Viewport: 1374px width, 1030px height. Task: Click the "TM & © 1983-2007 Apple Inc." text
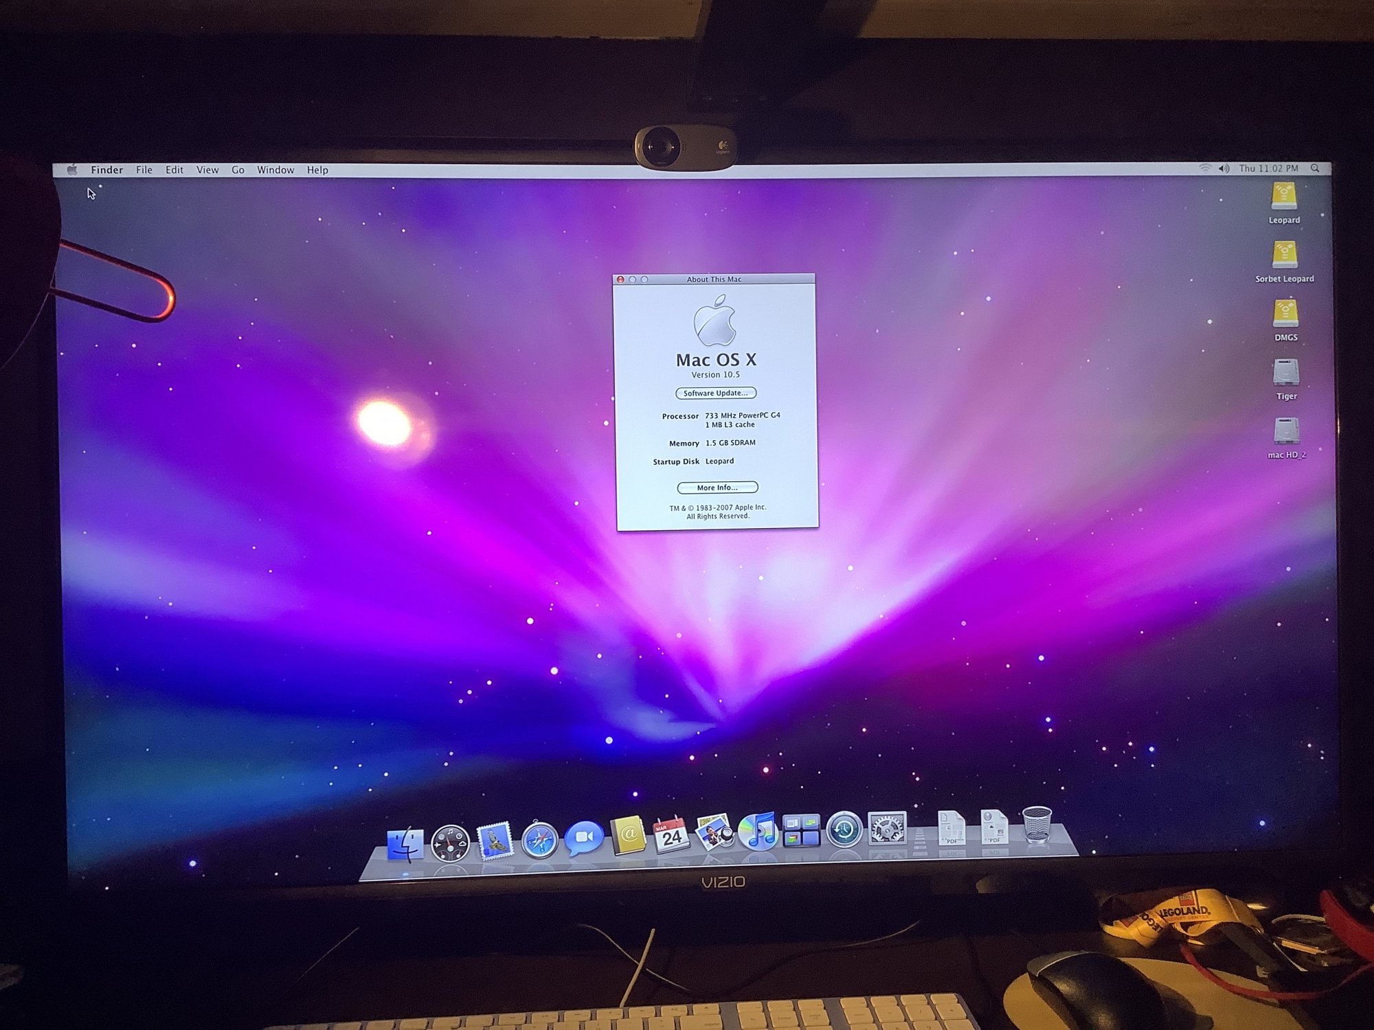click(x=718, y=508)
